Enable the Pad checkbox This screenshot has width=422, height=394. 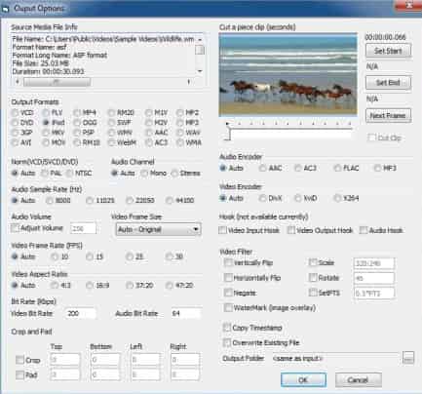coord(20,374)
